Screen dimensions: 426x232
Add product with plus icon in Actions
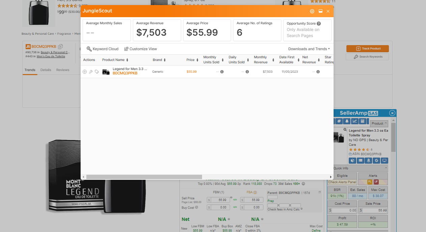pyautogui.click(x=85, y=72)
